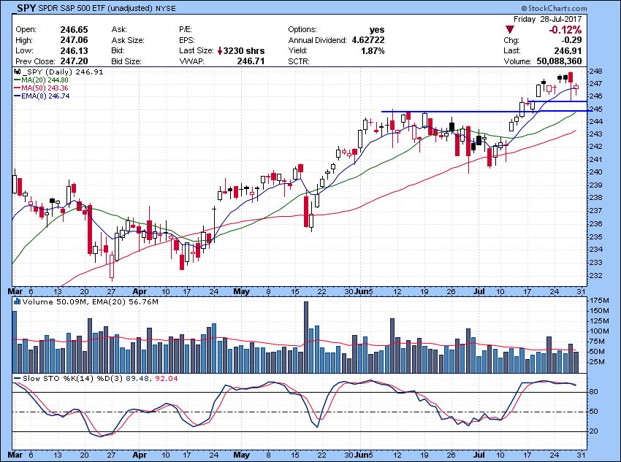The width and height of the screenshot is (621, 462).
Task: Click the stochastic value 89.48
Action: (138, 379)
